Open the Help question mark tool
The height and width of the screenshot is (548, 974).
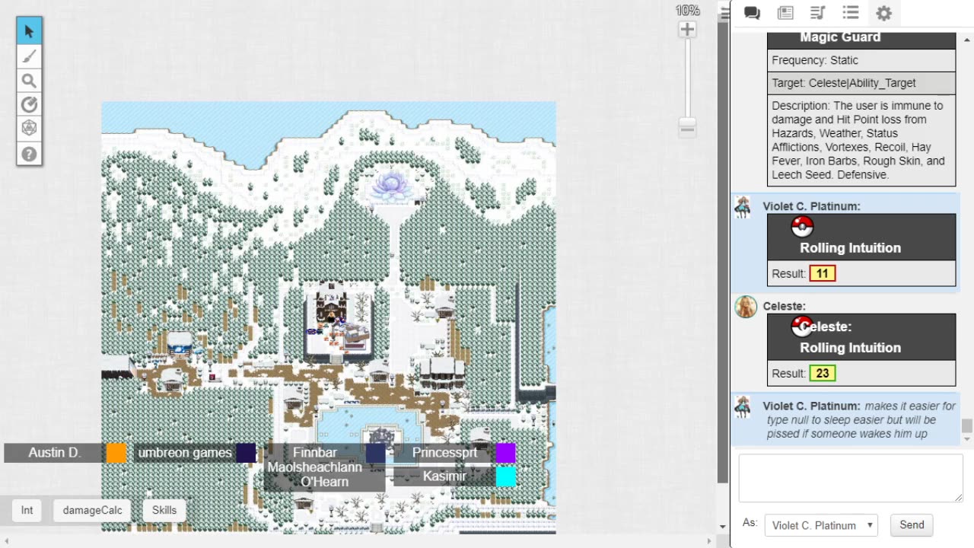pyautogui.click(x=29, y=154)
